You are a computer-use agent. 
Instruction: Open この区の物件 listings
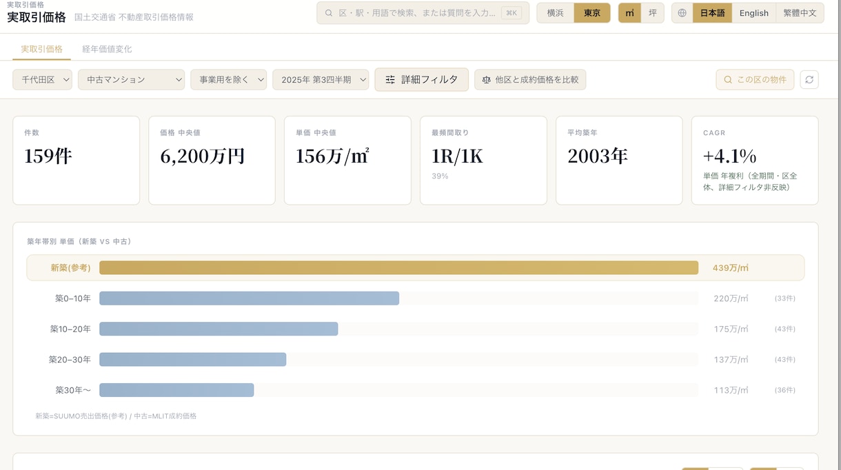pos(755,80)
